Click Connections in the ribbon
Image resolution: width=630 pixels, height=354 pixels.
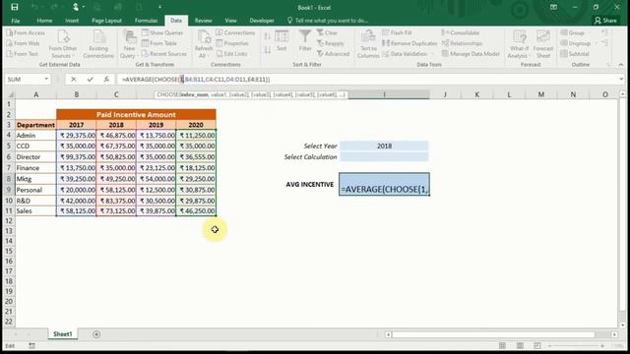[x=235, y=32]
